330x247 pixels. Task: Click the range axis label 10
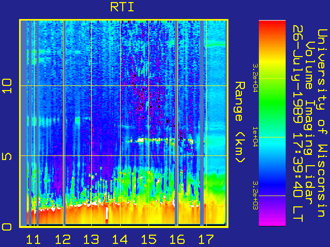tap(7, 86)
